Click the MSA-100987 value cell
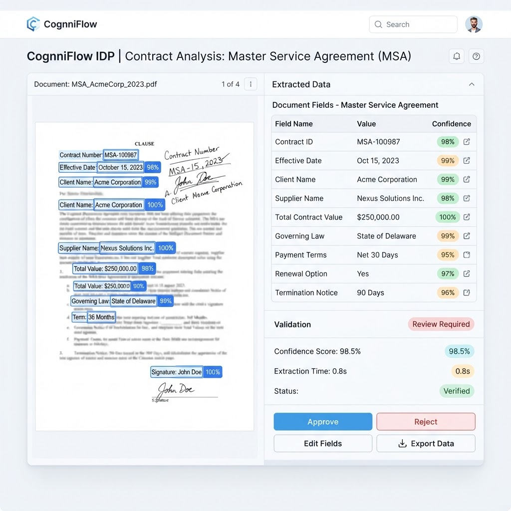 [x=378, y=142]
